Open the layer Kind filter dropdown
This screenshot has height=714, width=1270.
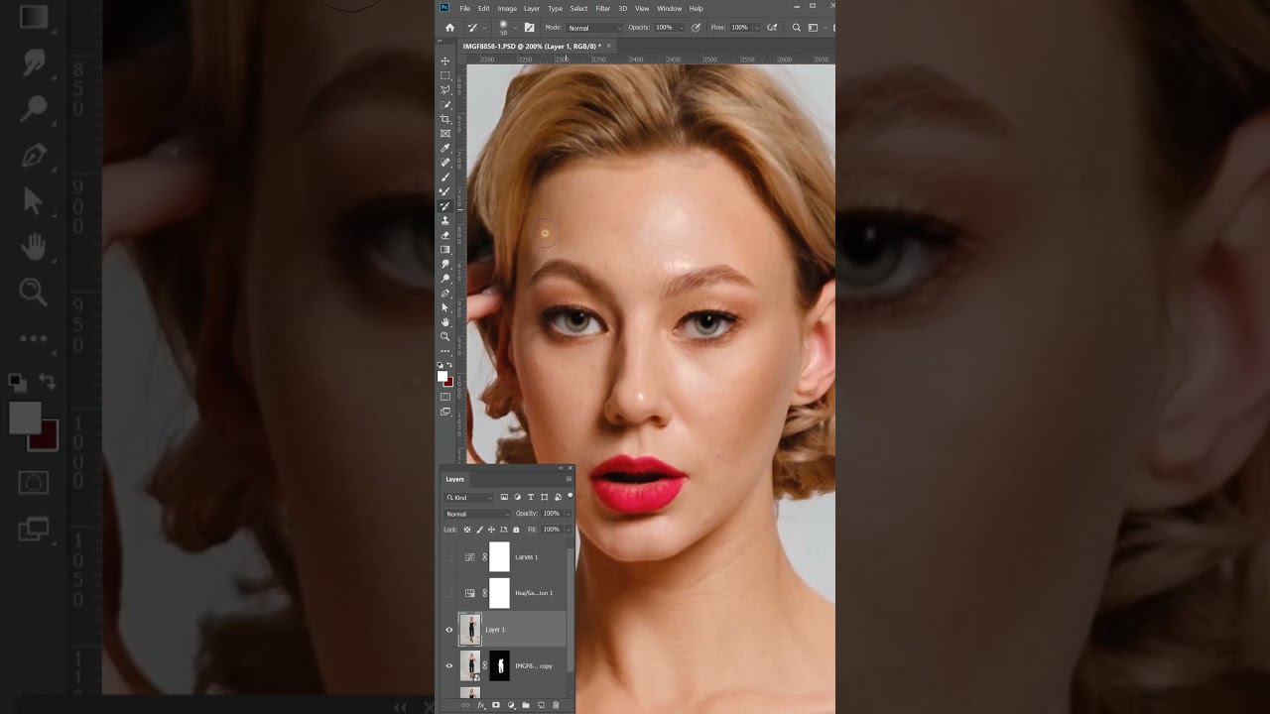point(468,497)
